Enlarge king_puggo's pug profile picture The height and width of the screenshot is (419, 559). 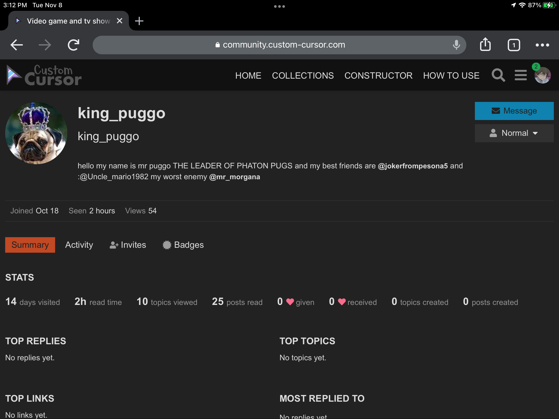(36, 133)
